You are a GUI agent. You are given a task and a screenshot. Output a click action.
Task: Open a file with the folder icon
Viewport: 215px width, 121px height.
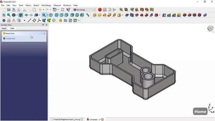click(9, 10)
